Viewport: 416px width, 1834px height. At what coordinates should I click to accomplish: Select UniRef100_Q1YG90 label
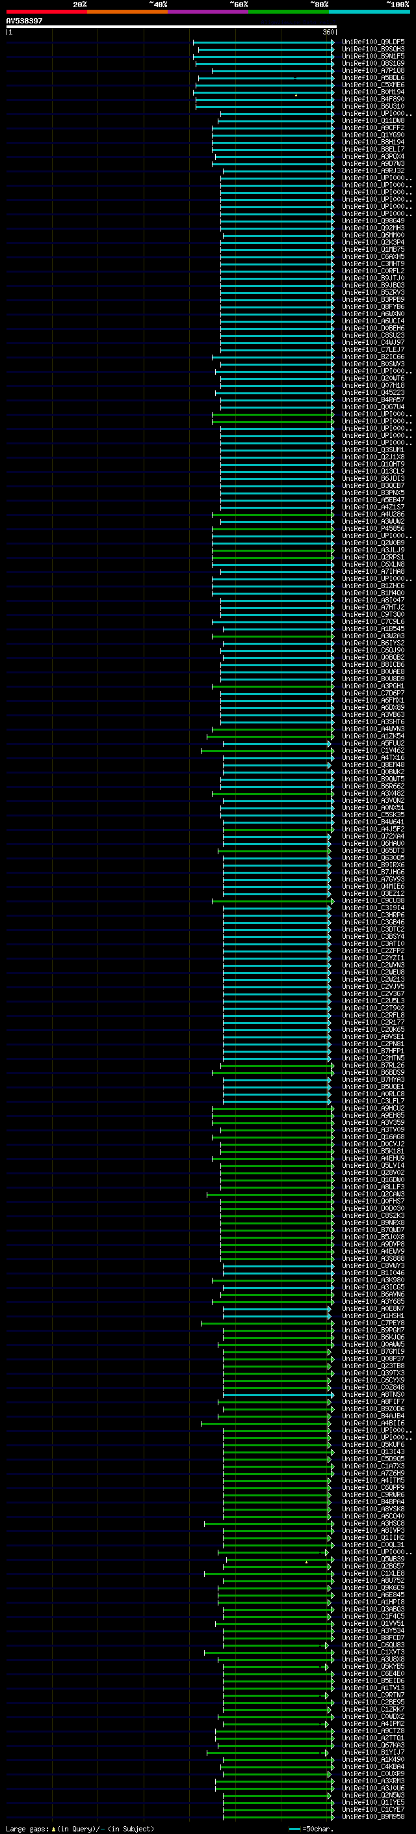(372, 135)
